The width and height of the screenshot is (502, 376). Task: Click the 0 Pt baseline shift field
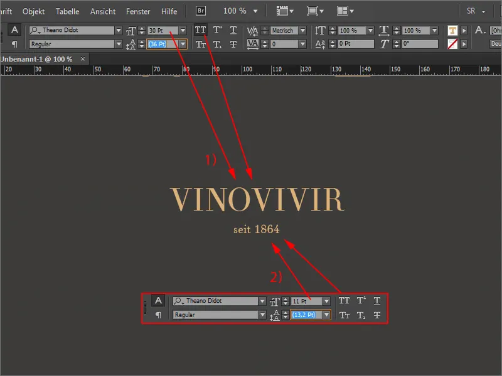pyautogui.click(x=356, y=44)
